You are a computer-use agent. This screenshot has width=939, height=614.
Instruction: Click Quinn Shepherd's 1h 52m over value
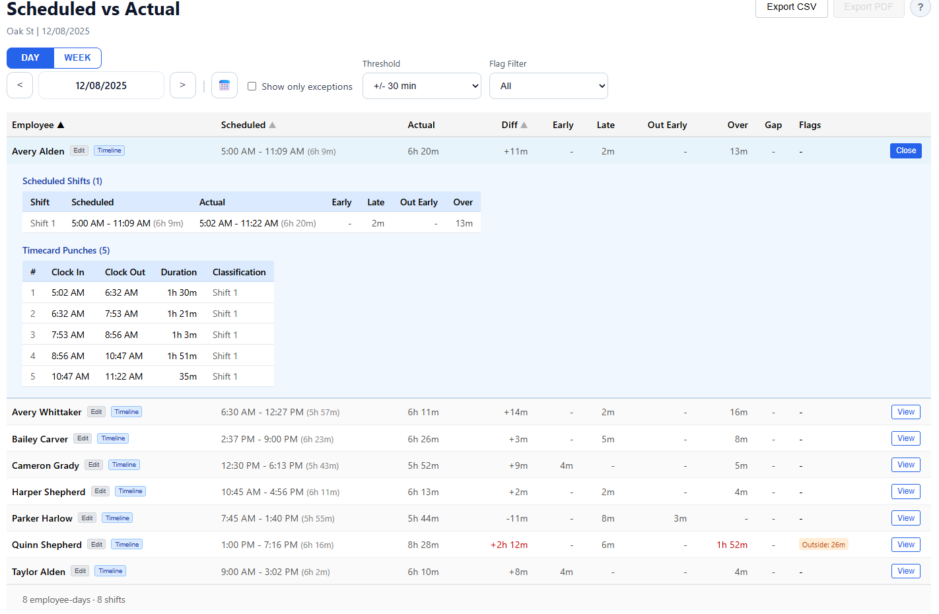click(732, 545)
